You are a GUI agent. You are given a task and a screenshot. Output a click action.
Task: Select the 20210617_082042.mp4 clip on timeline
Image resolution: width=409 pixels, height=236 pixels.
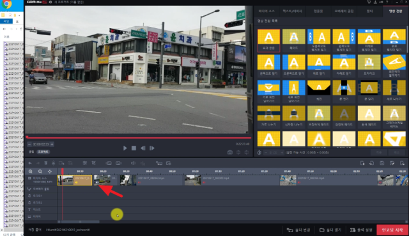pos(151,180)
